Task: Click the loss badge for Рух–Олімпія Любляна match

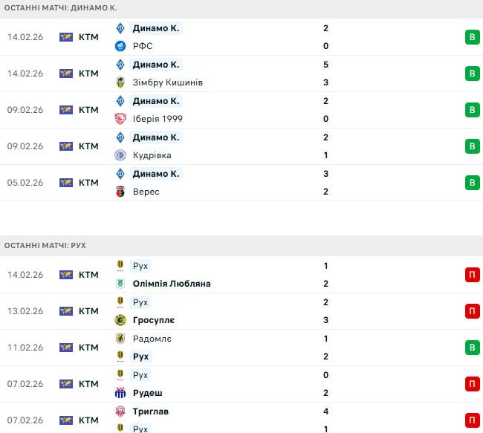Action: (471, 275)
